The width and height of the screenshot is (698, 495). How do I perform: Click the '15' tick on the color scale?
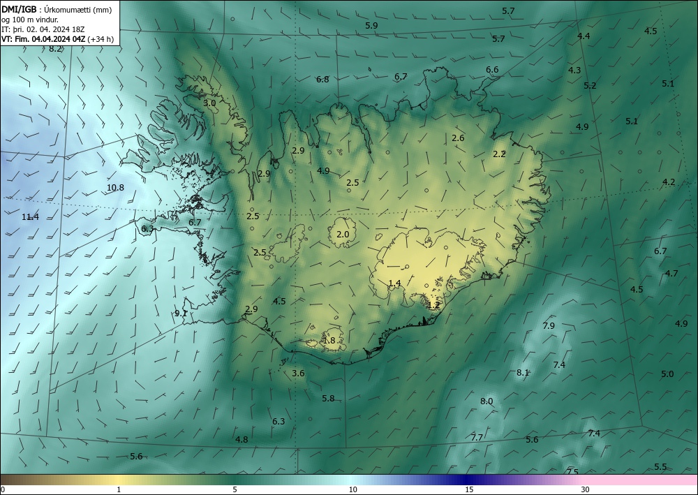469,490
